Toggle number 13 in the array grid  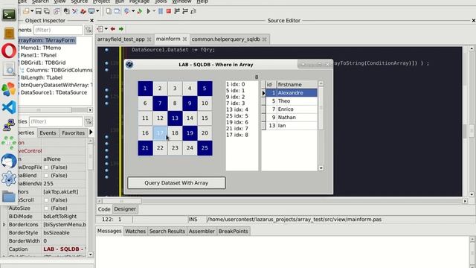[175, 118]
